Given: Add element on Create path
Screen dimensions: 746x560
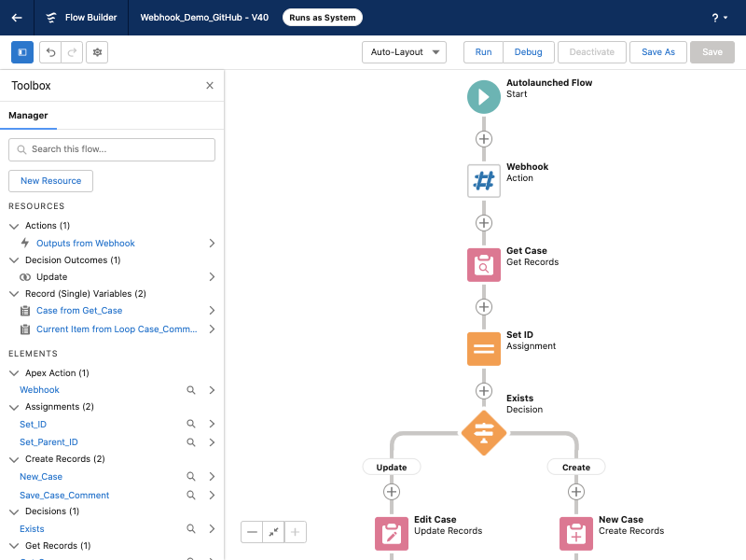Looking at the screenshot, I should click(x=576, y=492).
